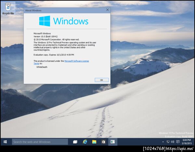Click the WhiteDeath licensee name
The height and width of the screenshot is (152, 195).
(x=42, y=67)
